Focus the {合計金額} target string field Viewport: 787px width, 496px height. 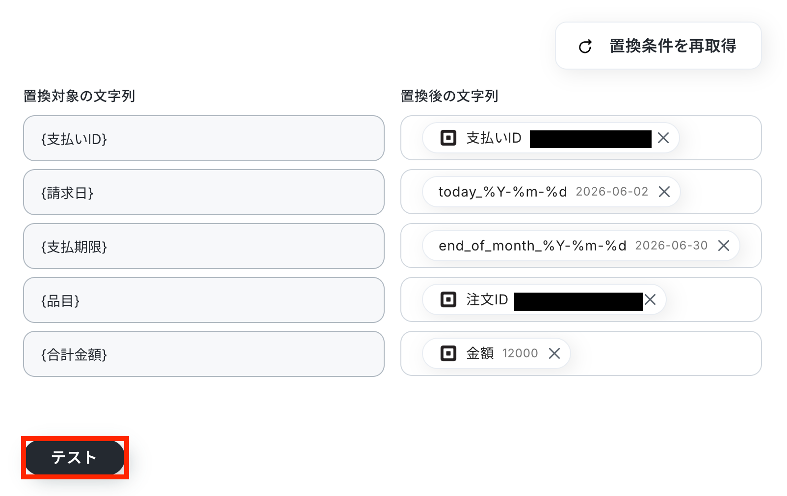click(204, 354)
